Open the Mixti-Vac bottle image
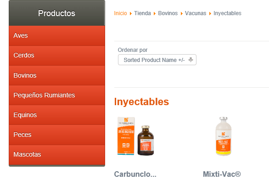The image size is (269, 191). [224, 136]
